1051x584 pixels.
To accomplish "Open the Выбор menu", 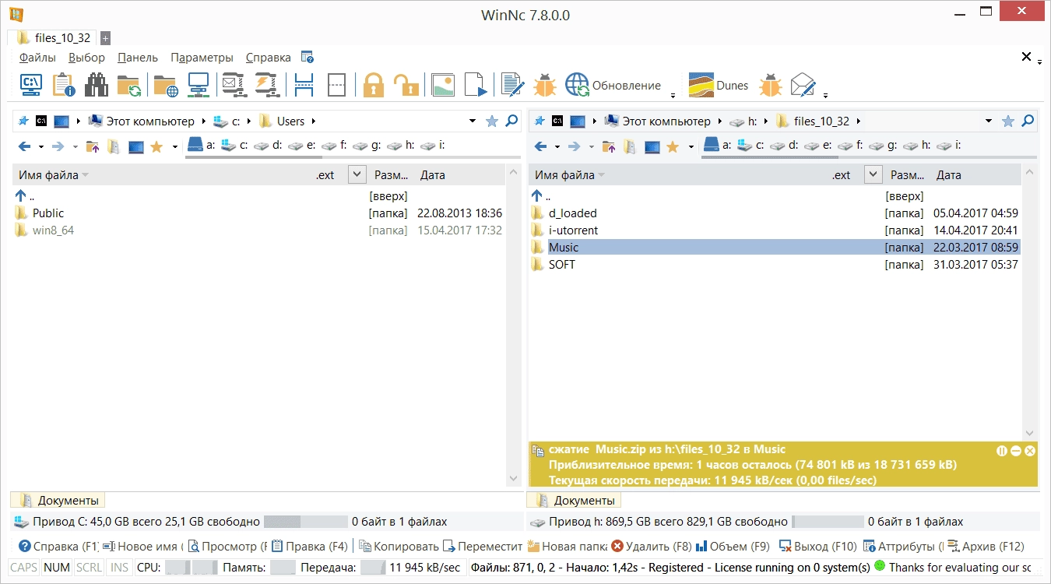I will 86,58.
